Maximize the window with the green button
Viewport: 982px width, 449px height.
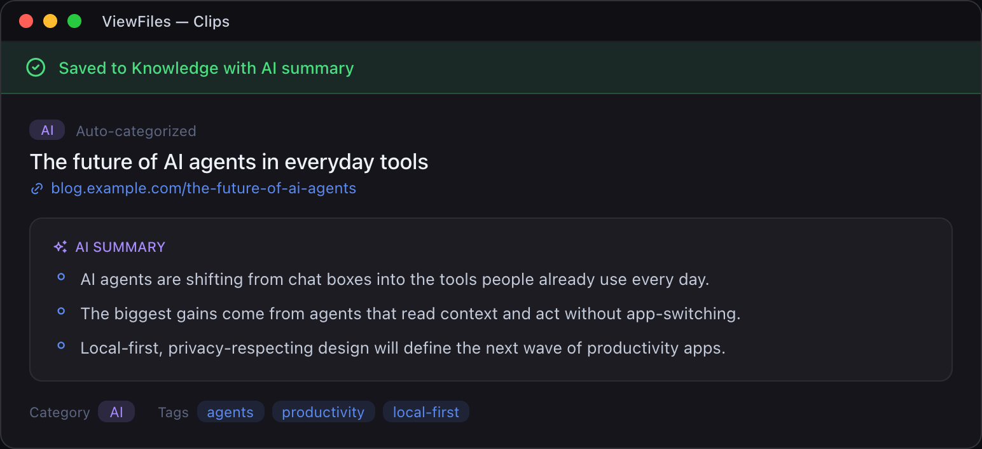[74, 21]
